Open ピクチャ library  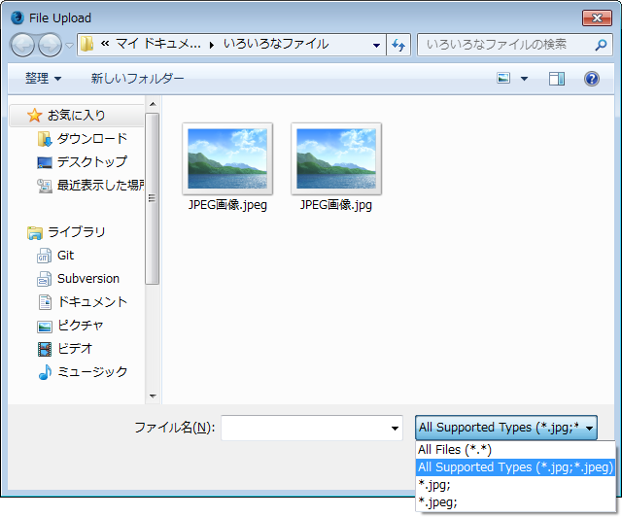click(81, 326)
